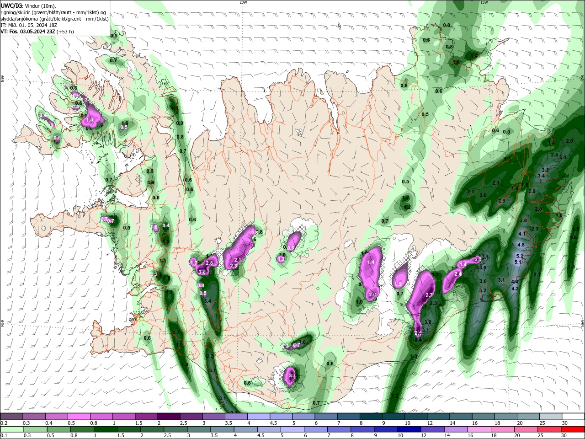This screenshot has height=439, width=585.
Task: Click the '15W' longitude label
Action: [484, 2]
